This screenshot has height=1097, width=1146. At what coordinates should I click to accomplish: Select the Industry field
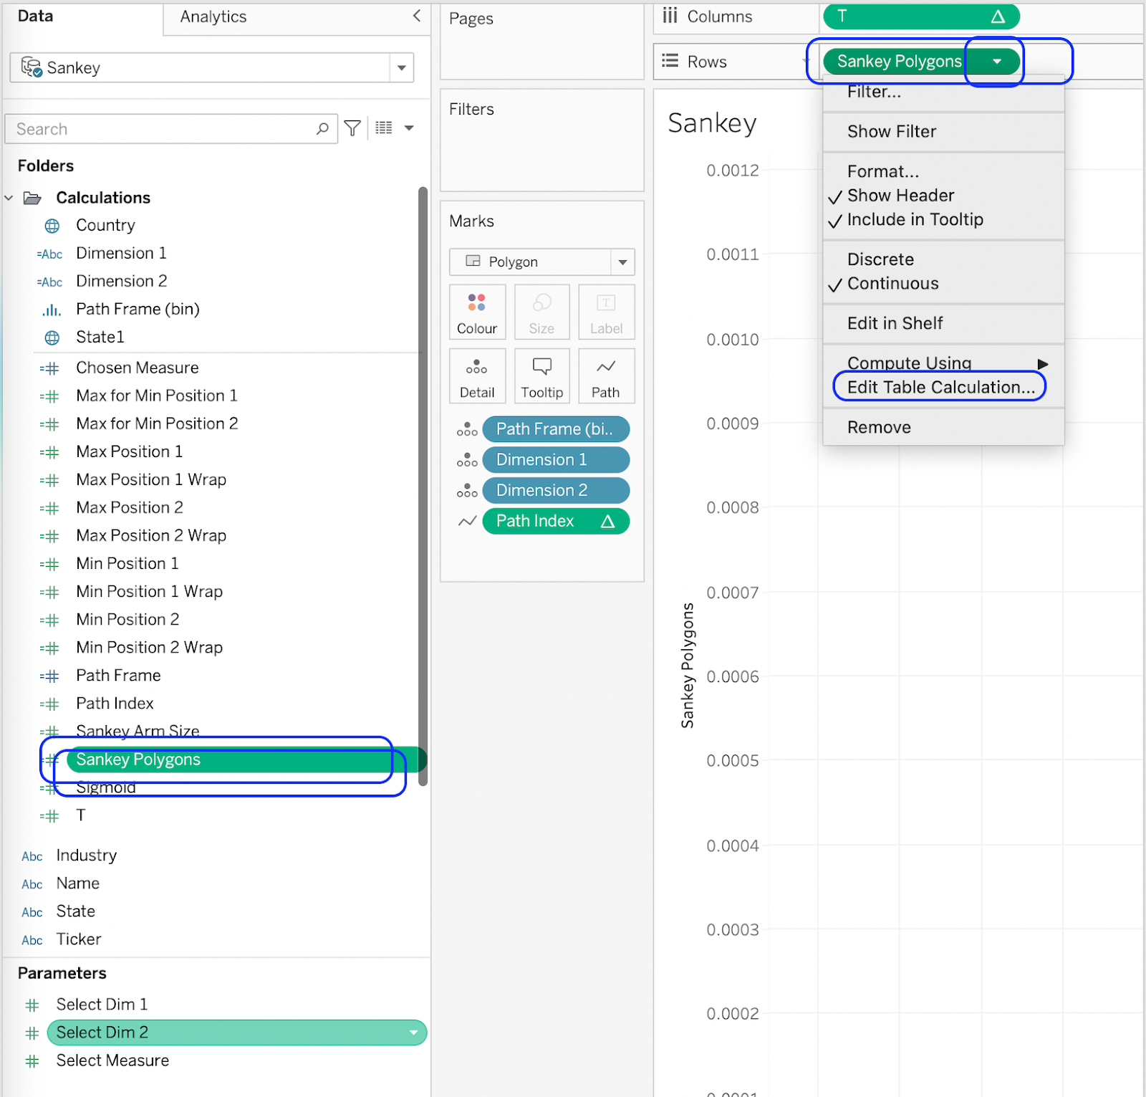tap(86, 856)
